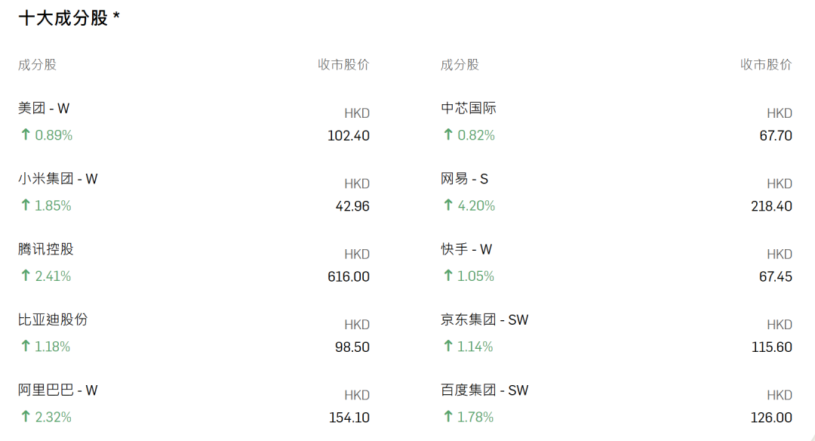Image resolution: width=815 pixels, height=441 pixels.
Task: Click the up arrow beside 美团 0.89%
Action: click(x=25, y=135)
